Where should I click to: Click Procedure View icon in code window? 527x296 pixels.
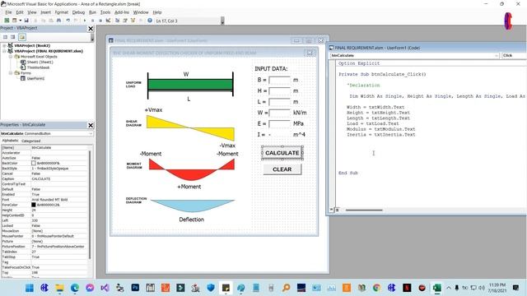tap(331, 210)
